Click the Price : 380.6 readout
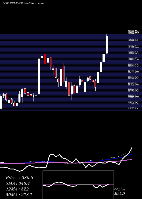Screen dimensions: 142x199 pos(19,178)
